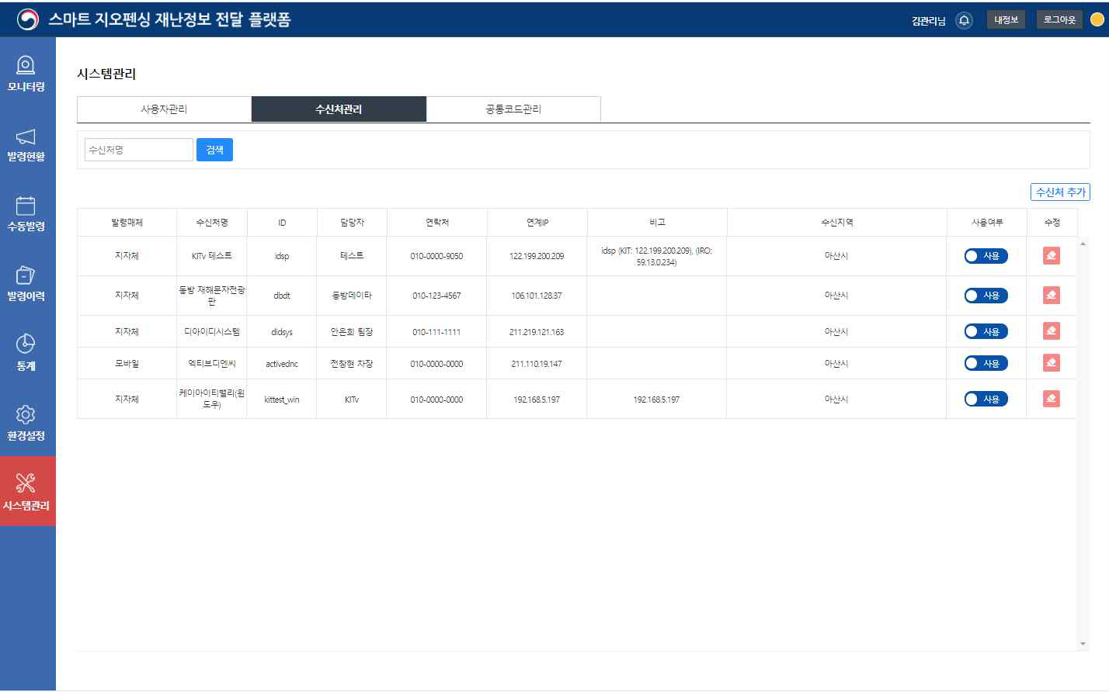Focus the 수신처명 search input field
The width and height of the screenshot is (1109, 692).
pos(139,150)
